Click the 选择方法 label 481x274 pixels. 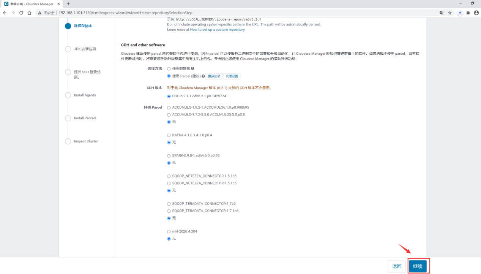tap(155, 69)
